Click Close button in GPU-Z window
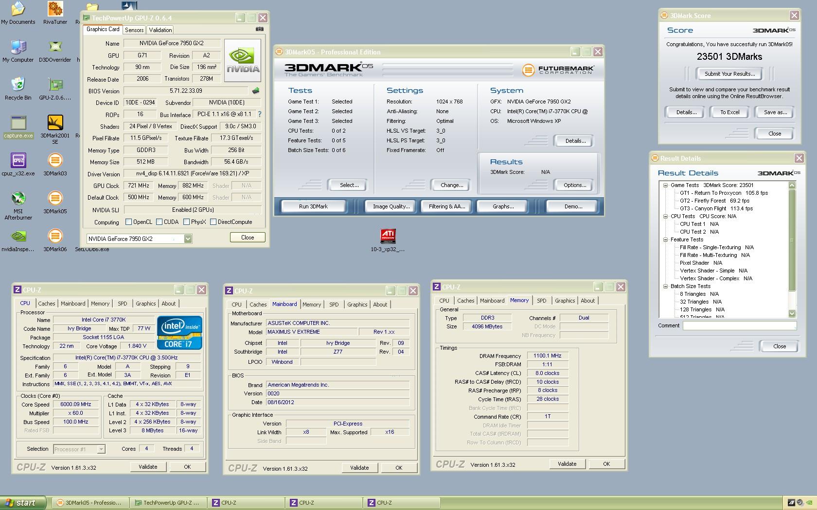Image resolution: width=817 pixels, height=510 pixels. pos(248,238)
